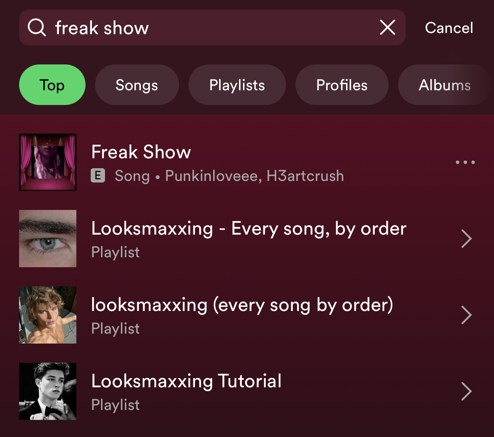Open chevron for Looksmaxxing - Every song playlist
Viewport: 494px width, 437px height.
point(467,239)
